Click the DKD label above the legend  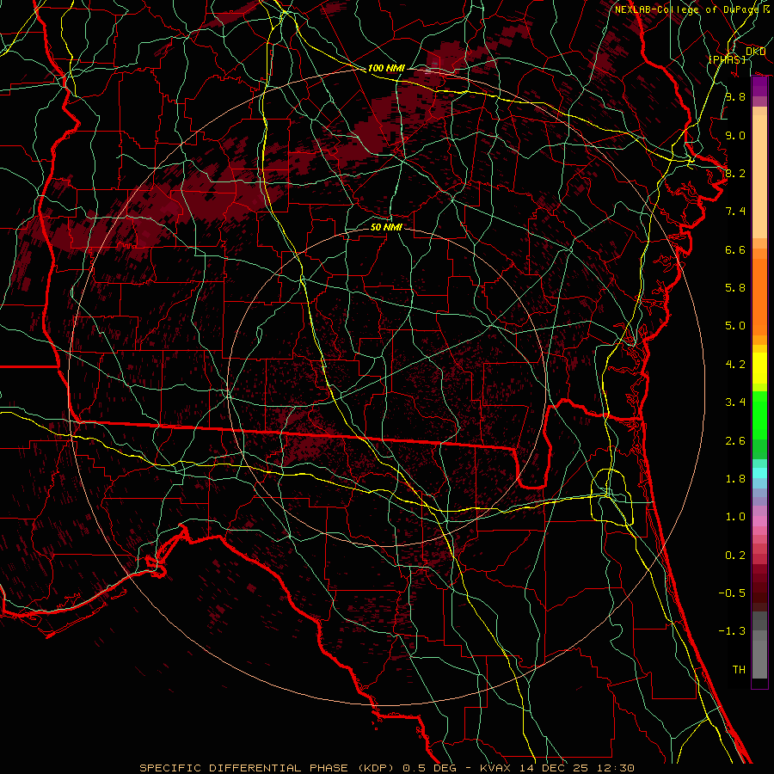pyautogui.click(x=755, y=52)
